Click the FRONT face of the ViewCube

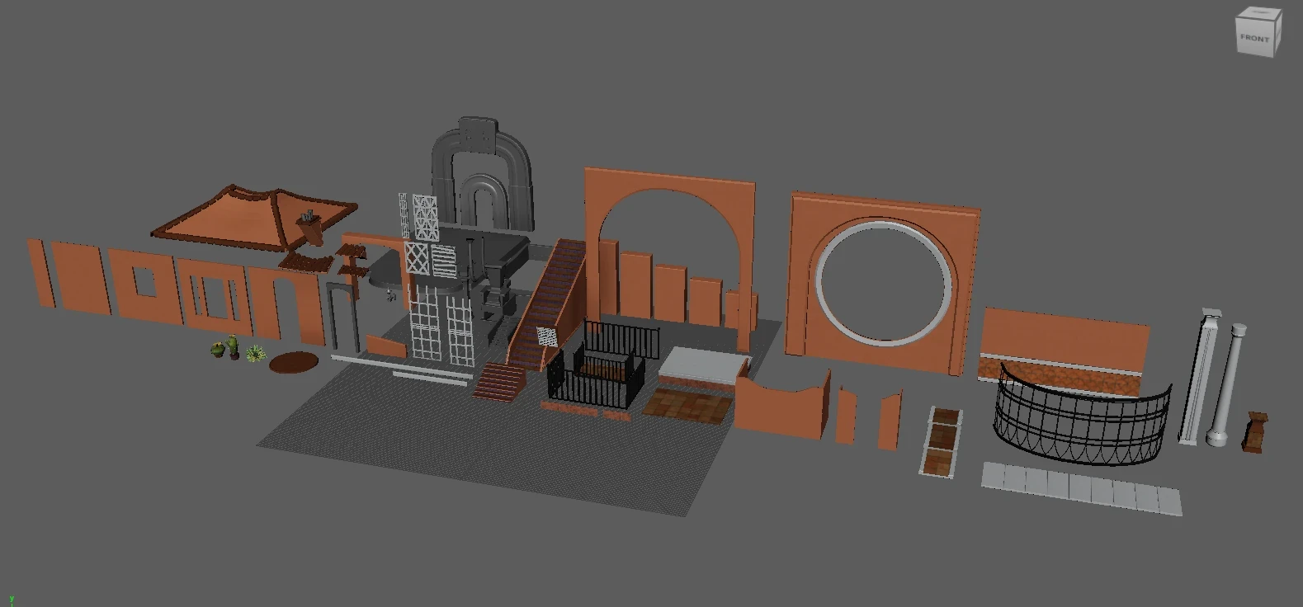(1254, 39)
